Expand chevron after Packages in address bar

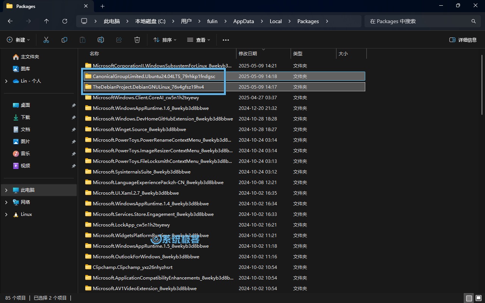click(x=327, y=21)
